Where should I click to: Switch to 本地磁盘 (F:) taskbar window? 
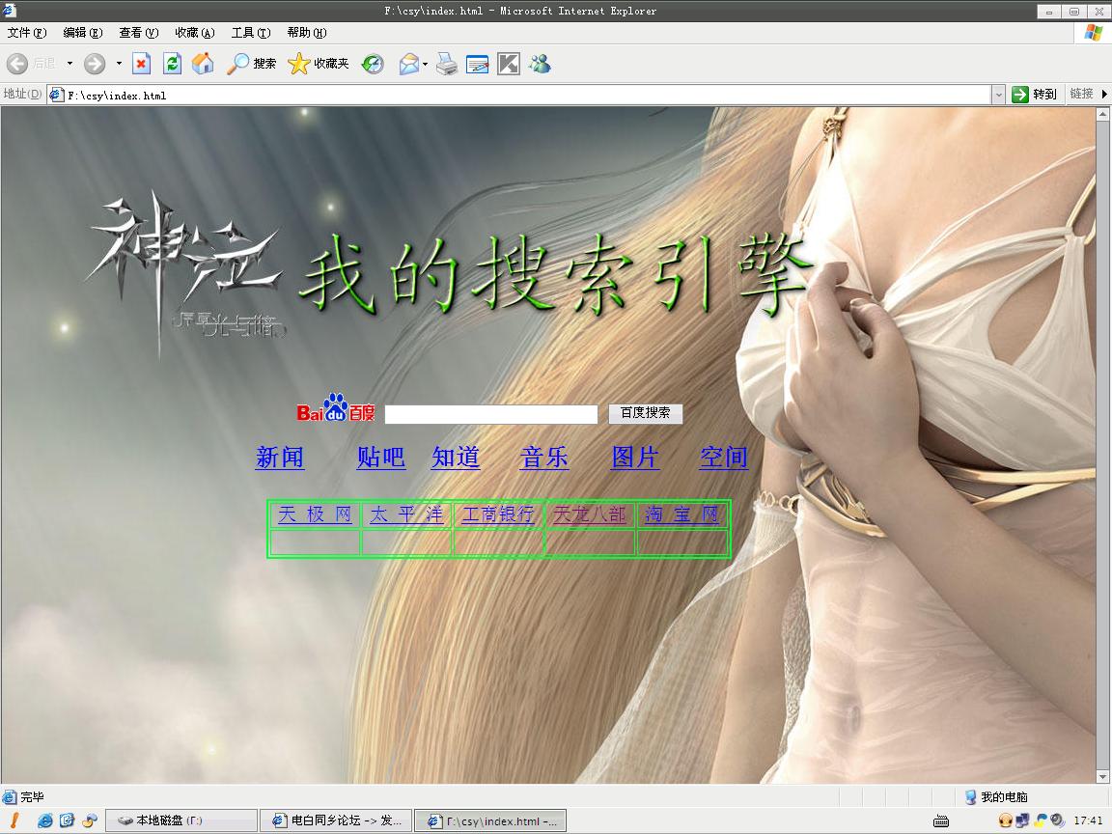[181, 820]
